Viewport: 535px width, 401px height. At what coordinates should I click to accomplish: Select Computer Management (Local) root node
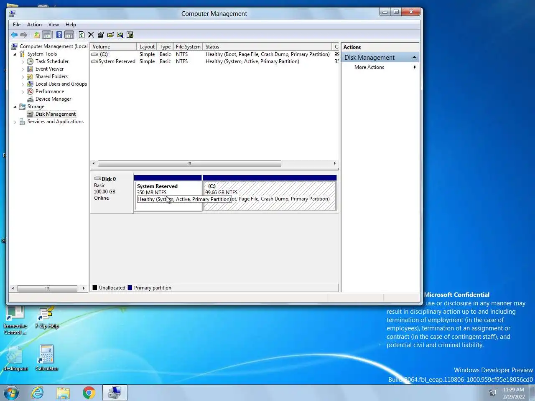[x=53, y=46]
